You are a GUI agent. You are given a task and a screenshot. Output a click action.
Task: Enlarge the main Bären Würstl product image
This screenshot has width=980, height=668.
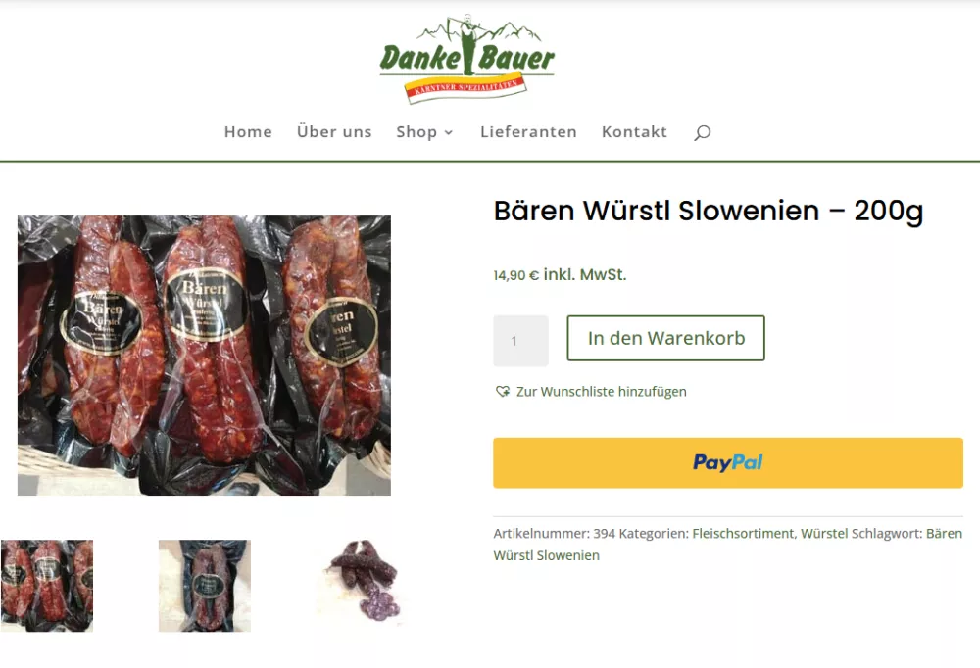pos(204,356)
